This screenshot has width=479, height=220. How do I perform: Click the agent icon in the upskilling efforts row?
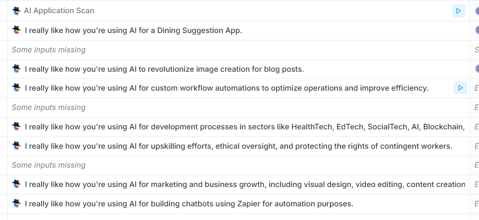tap(16, 146)
